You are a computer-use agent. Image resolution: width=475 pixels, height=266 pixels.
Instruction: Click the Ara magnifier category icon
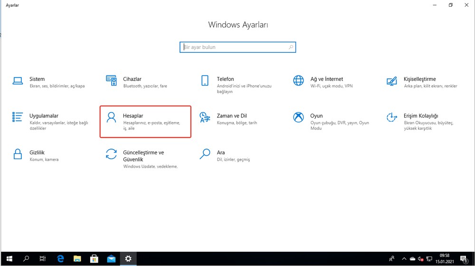coord(205,154)
